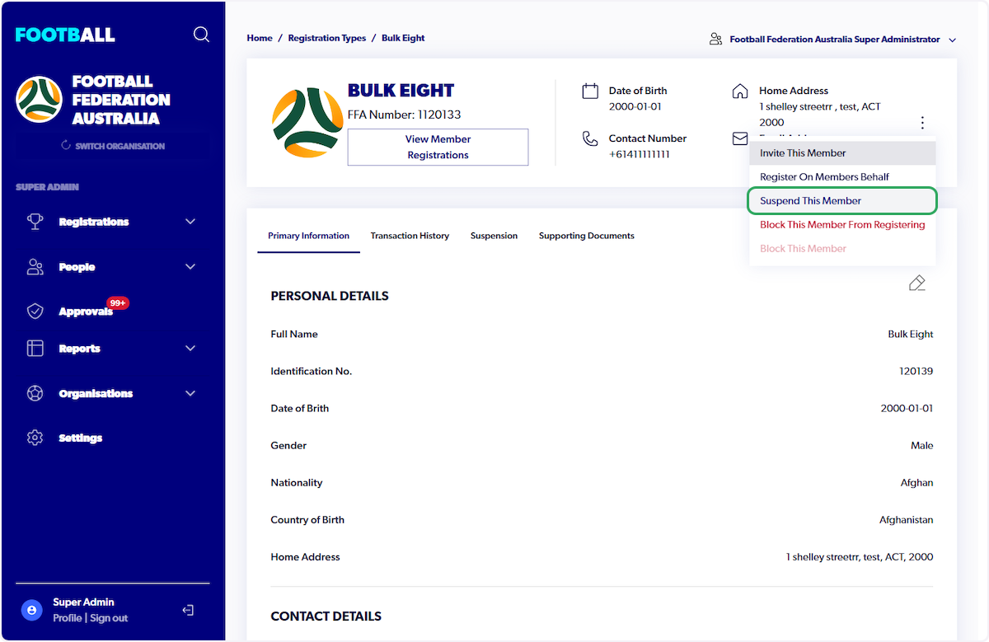989x642 pixels.
Task: Click the Super Admin avatar icon
Action: tap(31, 610)
